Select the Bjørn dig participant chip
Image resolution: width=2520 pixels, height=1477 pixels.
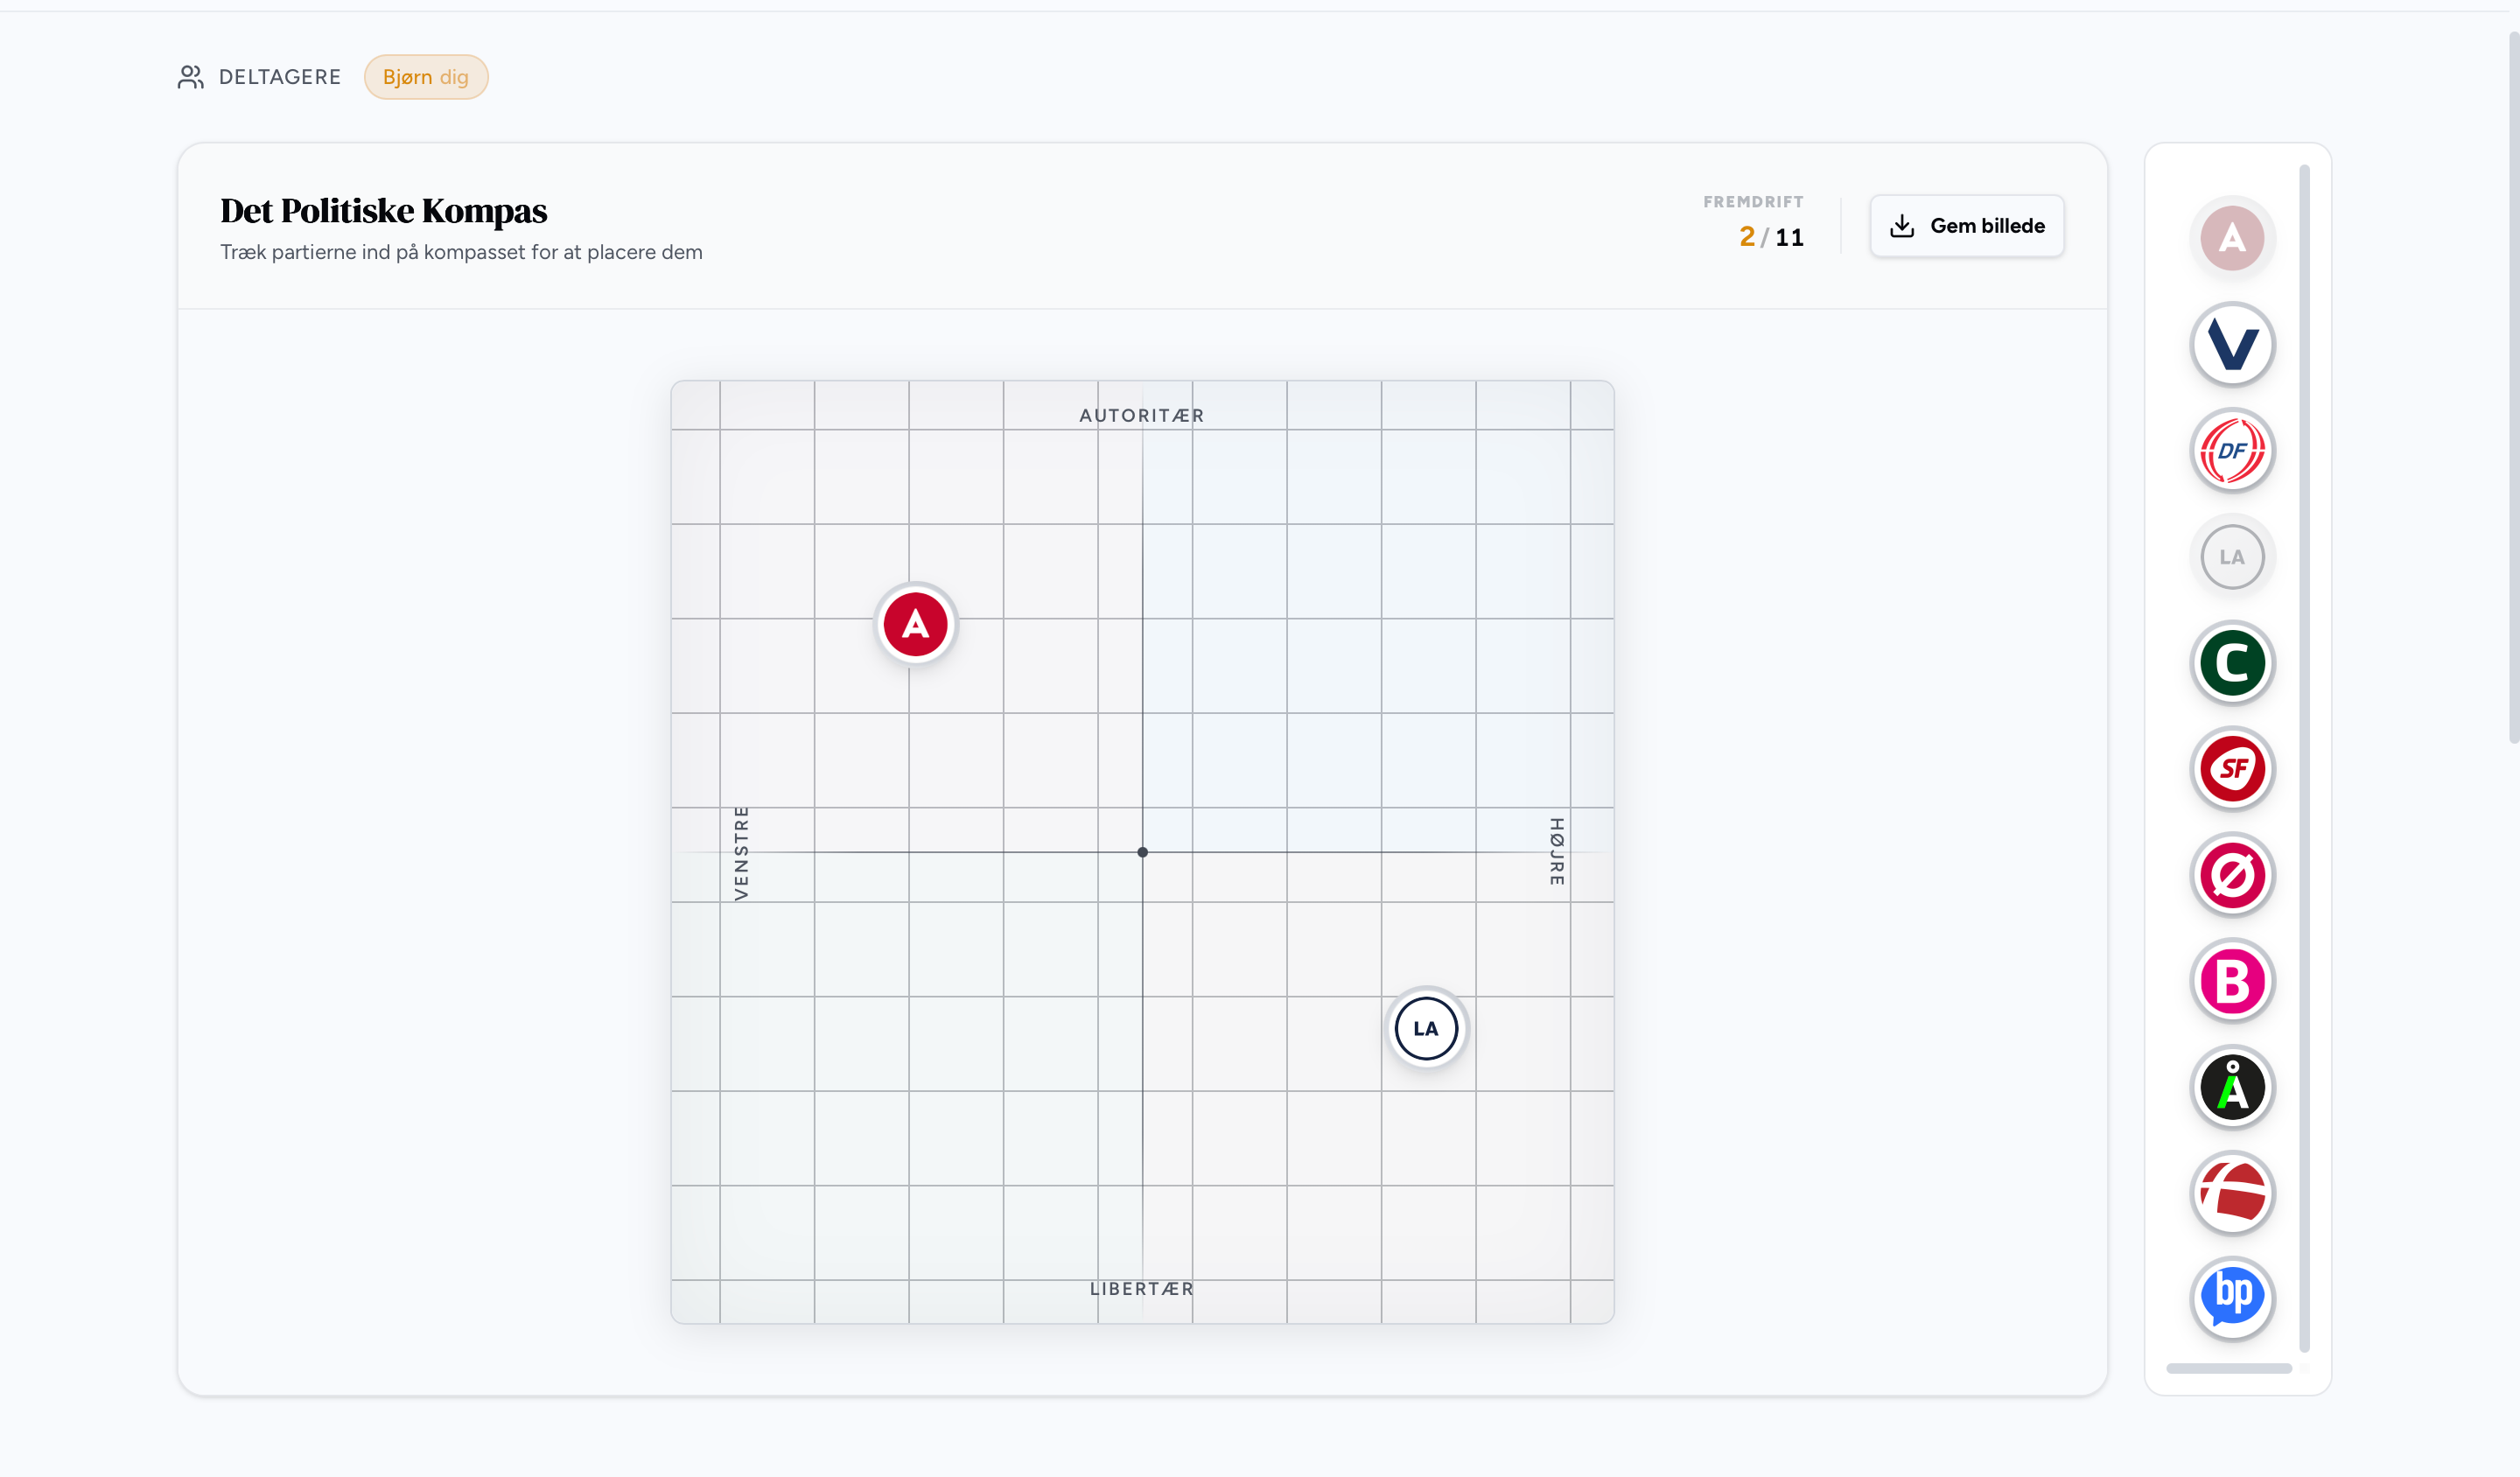[426, 76]
